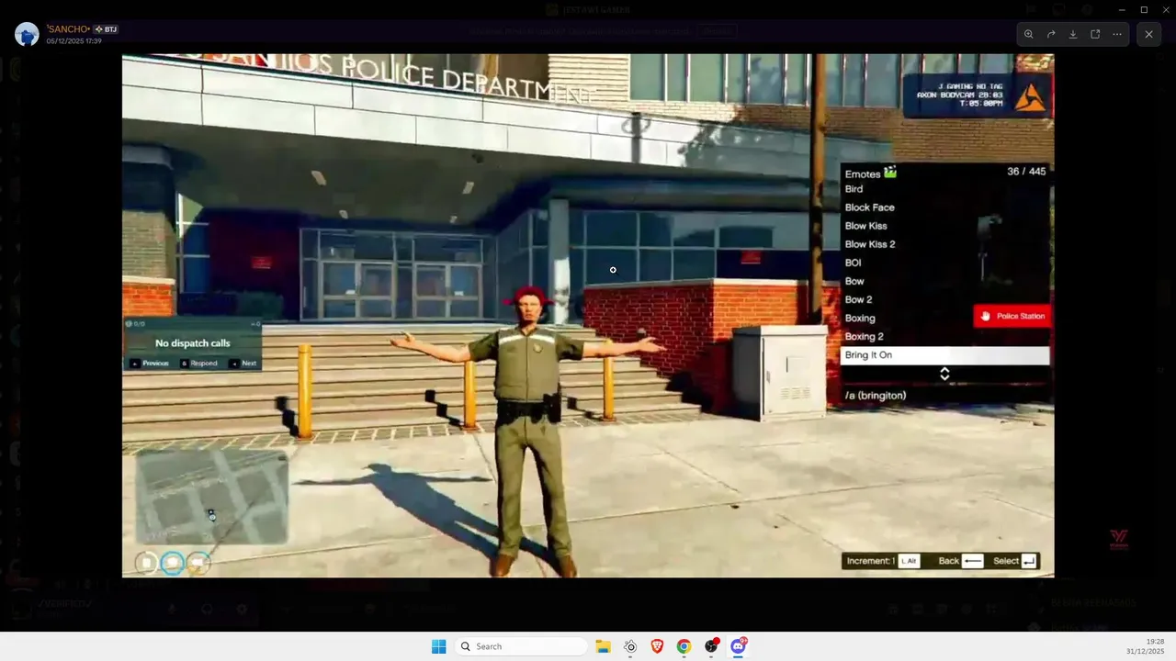The width and height of the screenshot is (1176, 661).
Task: Open File Explorer from the taskbar
Action: [603, 646]
